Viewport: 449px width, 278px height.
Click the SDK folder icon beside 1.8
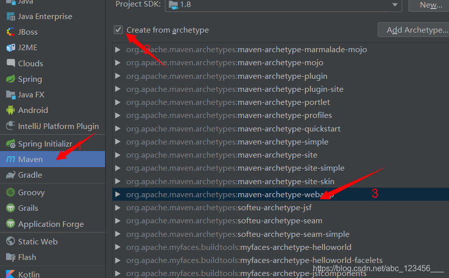click(174, 5)
